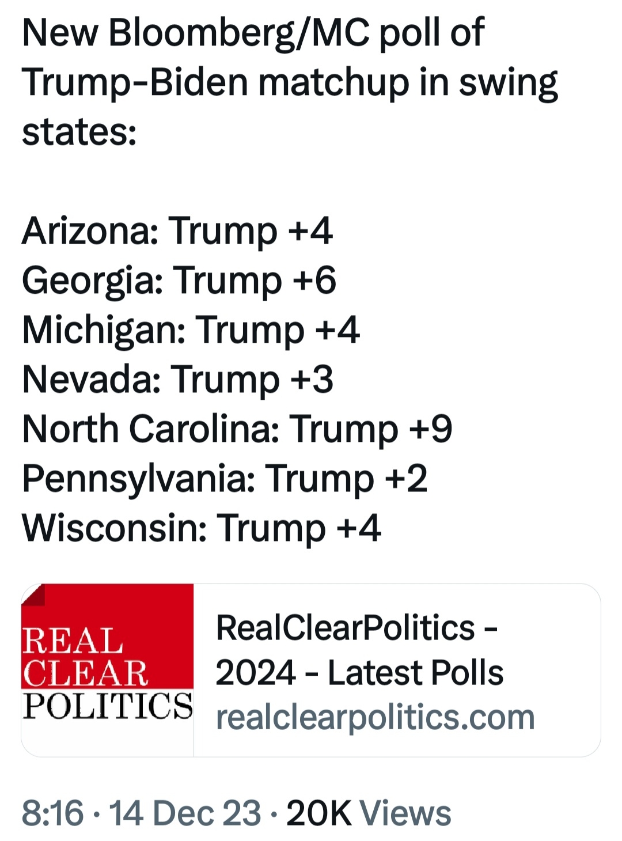The height and width of the screenshot is (841, 622).
Task: Open the "RealClearPolitics - 2024 - Latest Polls" card title
Action: [x=359, y=650]
